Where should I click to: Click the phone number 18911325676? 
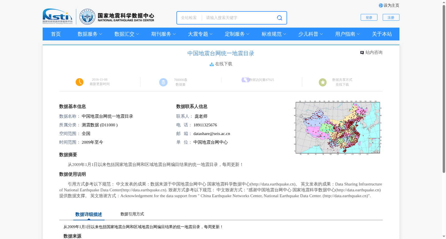point(205,125)
